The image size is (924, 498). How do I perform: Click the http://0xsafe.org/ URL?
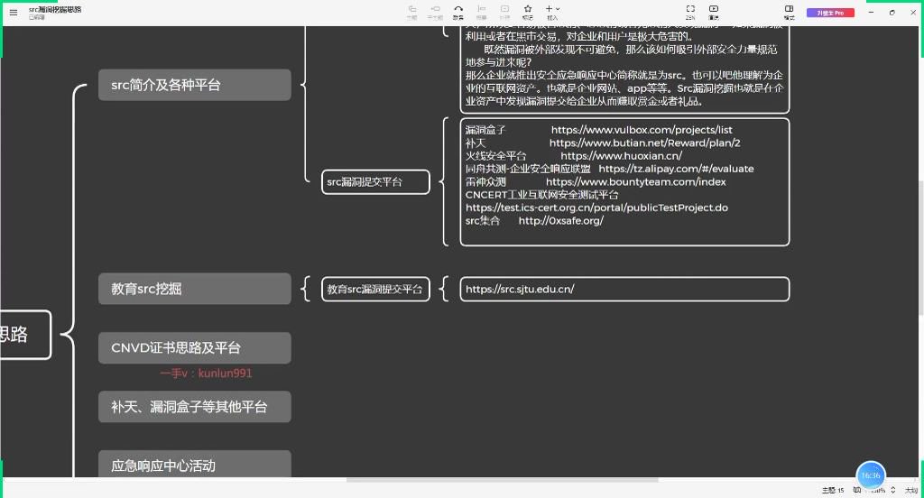pos(561,220)
